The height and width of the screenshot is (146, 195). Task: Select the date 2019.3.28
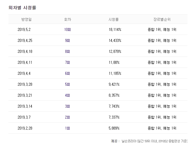[x=25, y=84]
